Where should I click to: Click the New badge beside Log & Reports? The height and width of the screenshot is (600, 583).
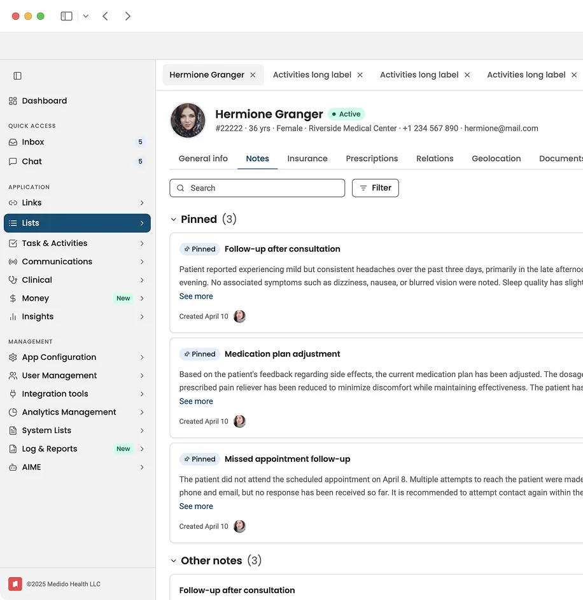123,449
